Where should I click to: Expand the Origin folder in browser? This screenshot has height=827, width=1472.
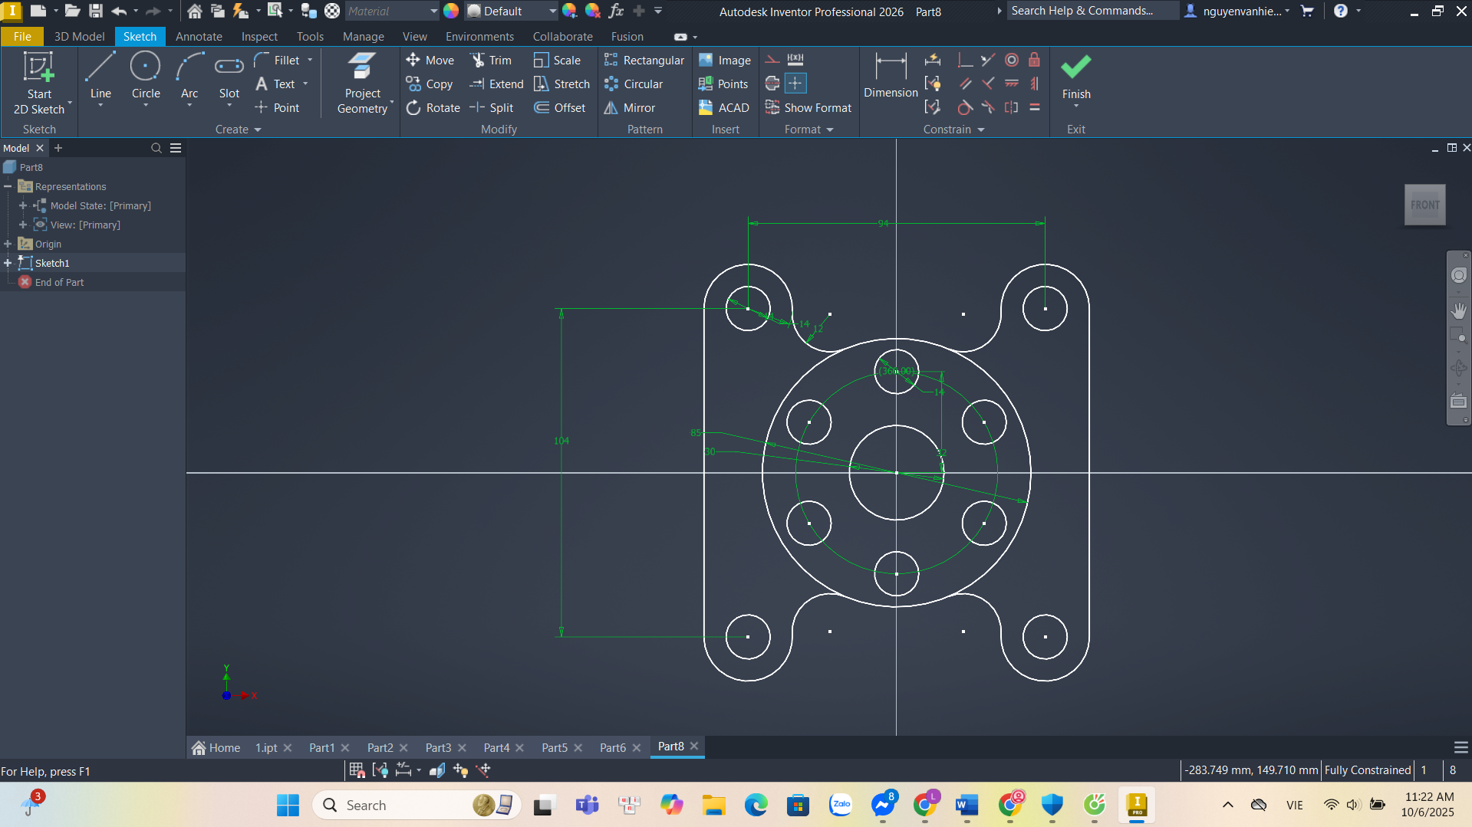(x=8, y=244)
